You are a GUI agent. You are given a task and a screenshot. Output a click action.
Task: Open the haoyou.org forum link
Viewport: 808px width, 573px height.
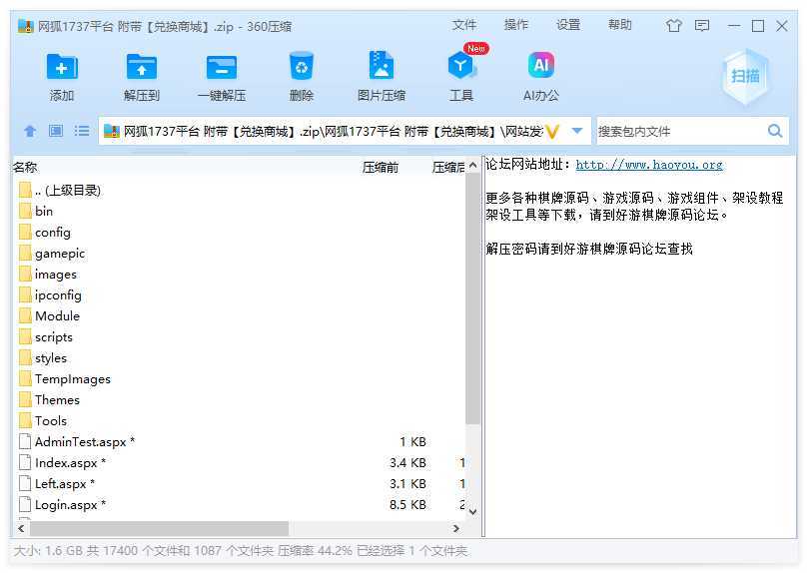(x=649, y=165)
